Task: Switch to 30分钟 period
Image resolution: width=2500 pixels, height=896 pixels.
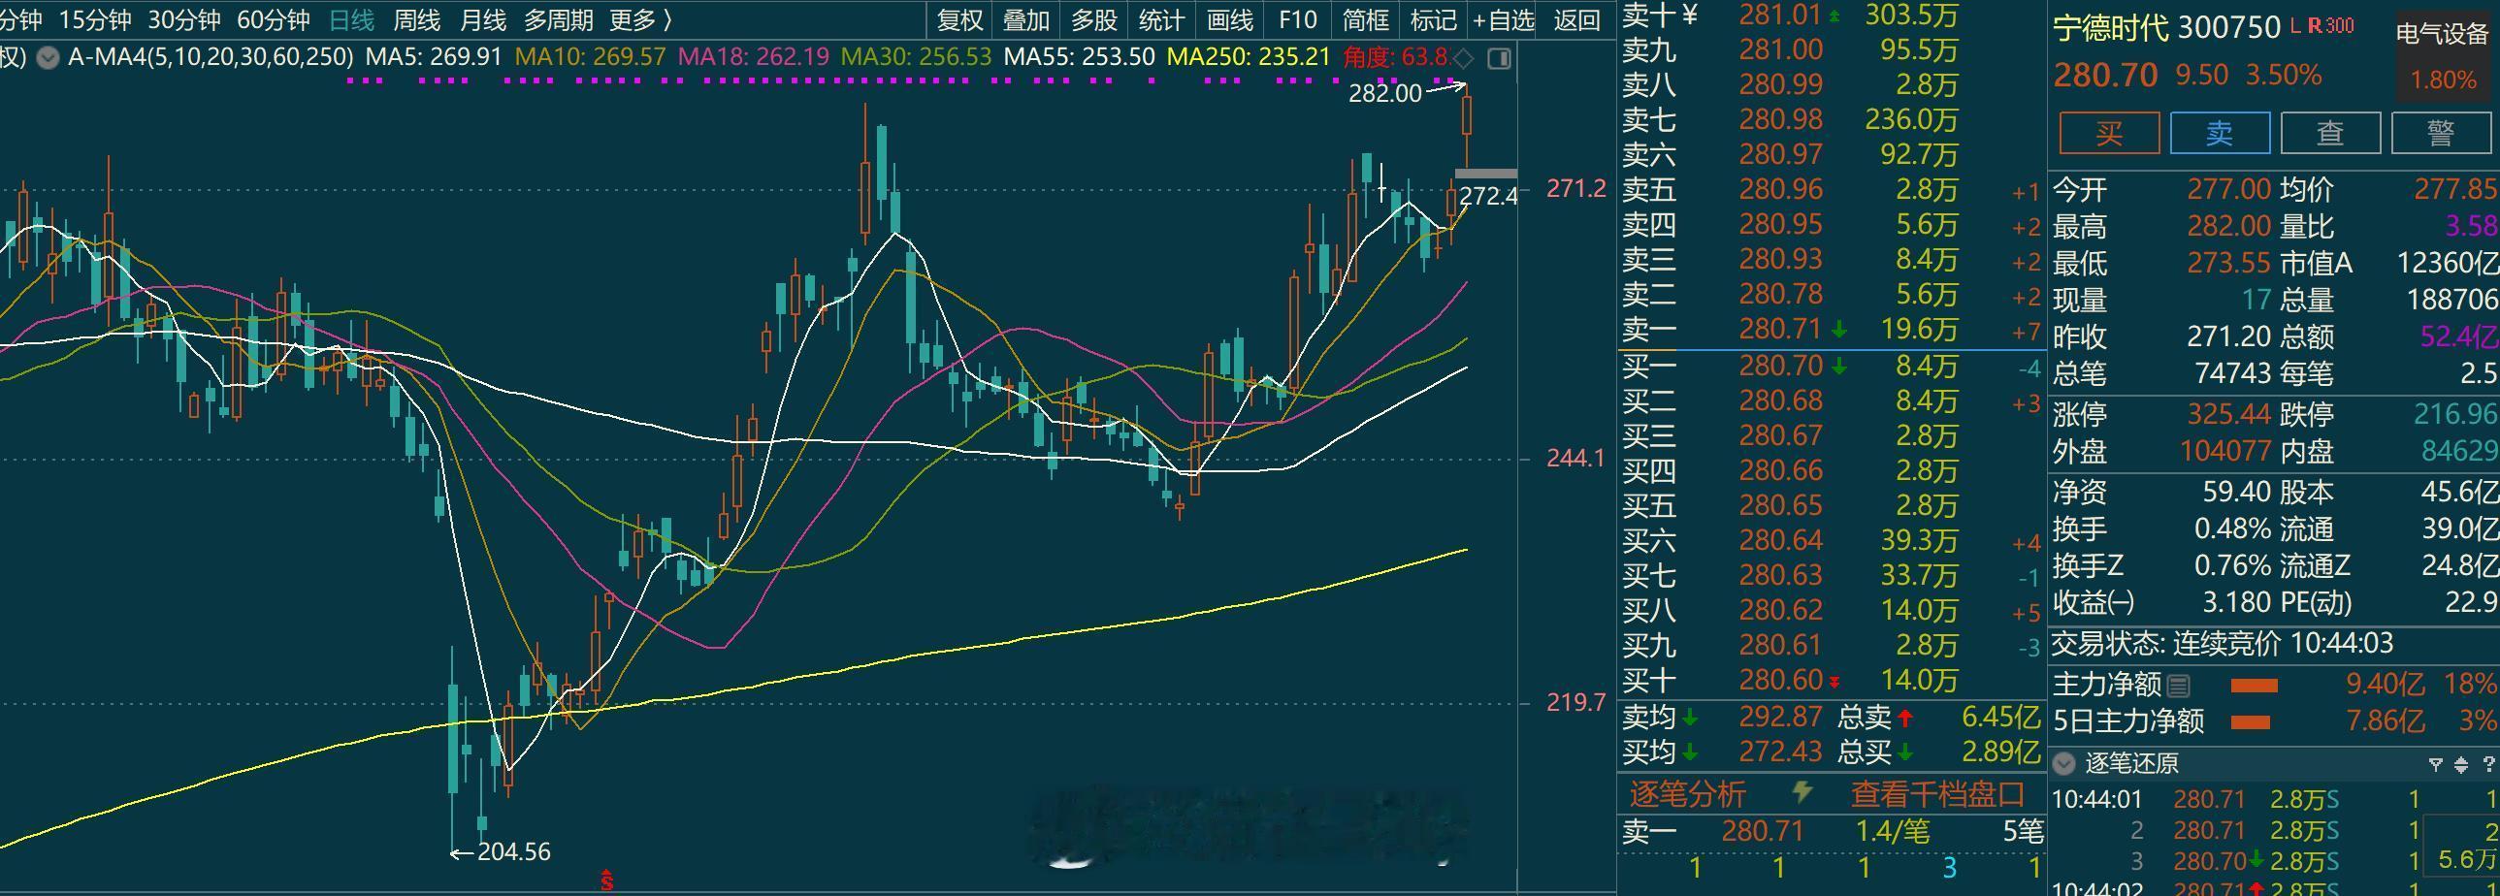Action: [184, 19]
